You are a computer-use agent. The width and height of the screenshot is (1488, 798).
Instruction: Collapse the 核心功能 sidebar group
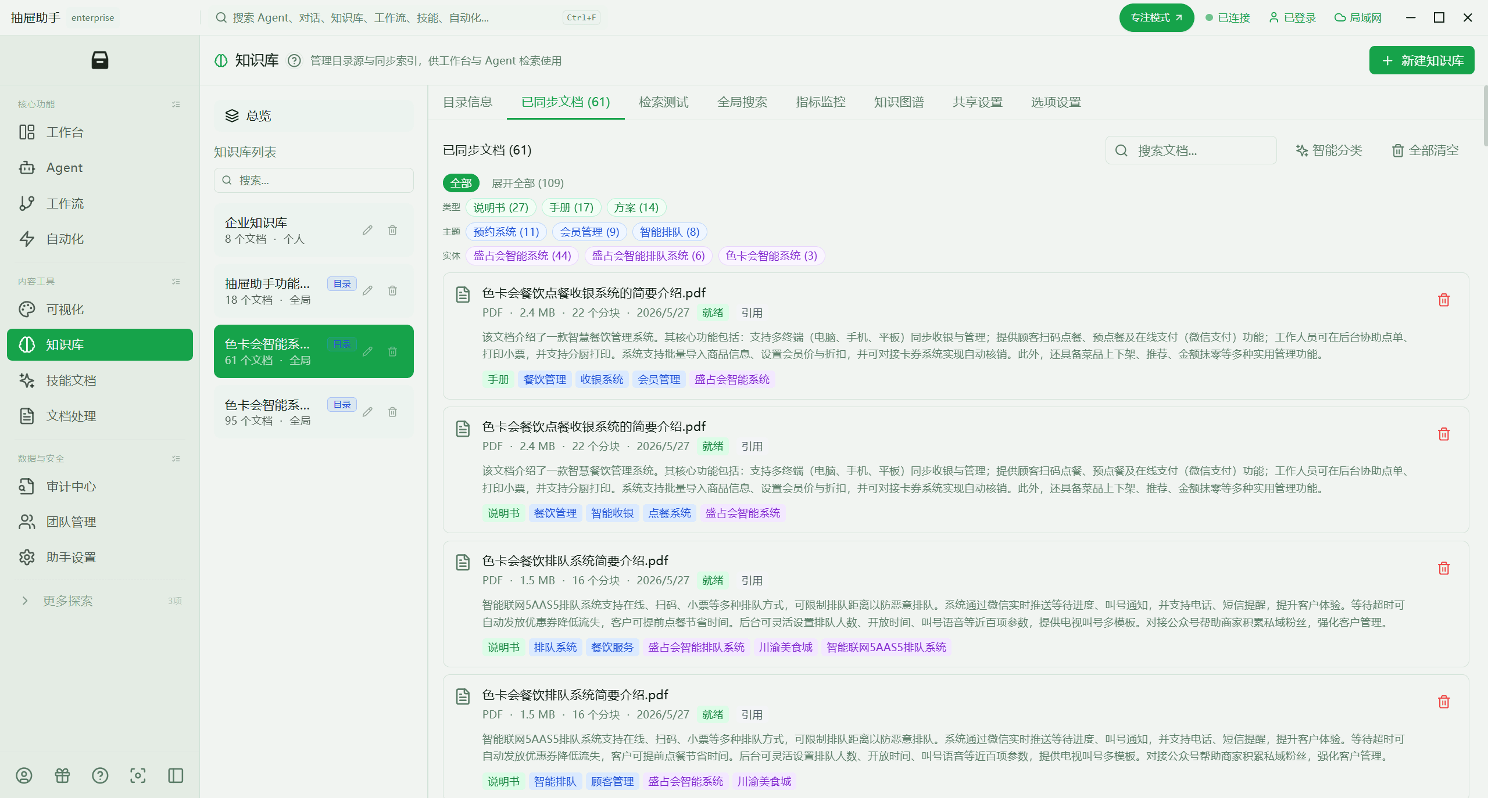tap(176, 105)
